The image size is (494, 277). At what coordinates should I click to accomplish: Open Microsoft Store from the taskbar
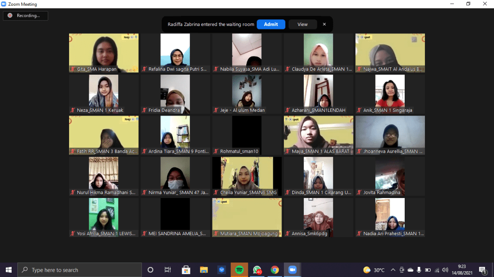[x=186, y=270]
